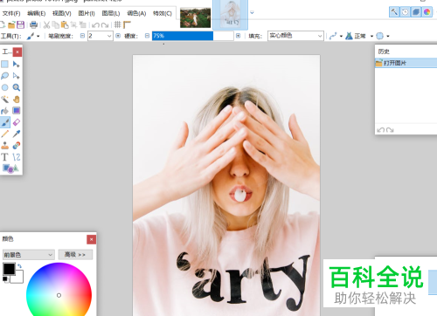
Task: Select the Recolor tool
Action: 17,145
